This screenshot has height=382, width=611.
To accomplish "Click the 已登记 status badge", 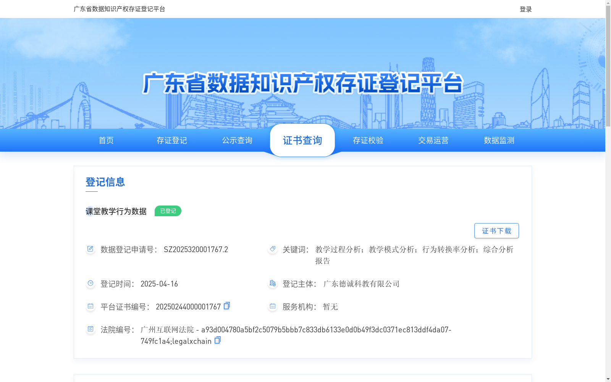I will [x=168, y=211].
